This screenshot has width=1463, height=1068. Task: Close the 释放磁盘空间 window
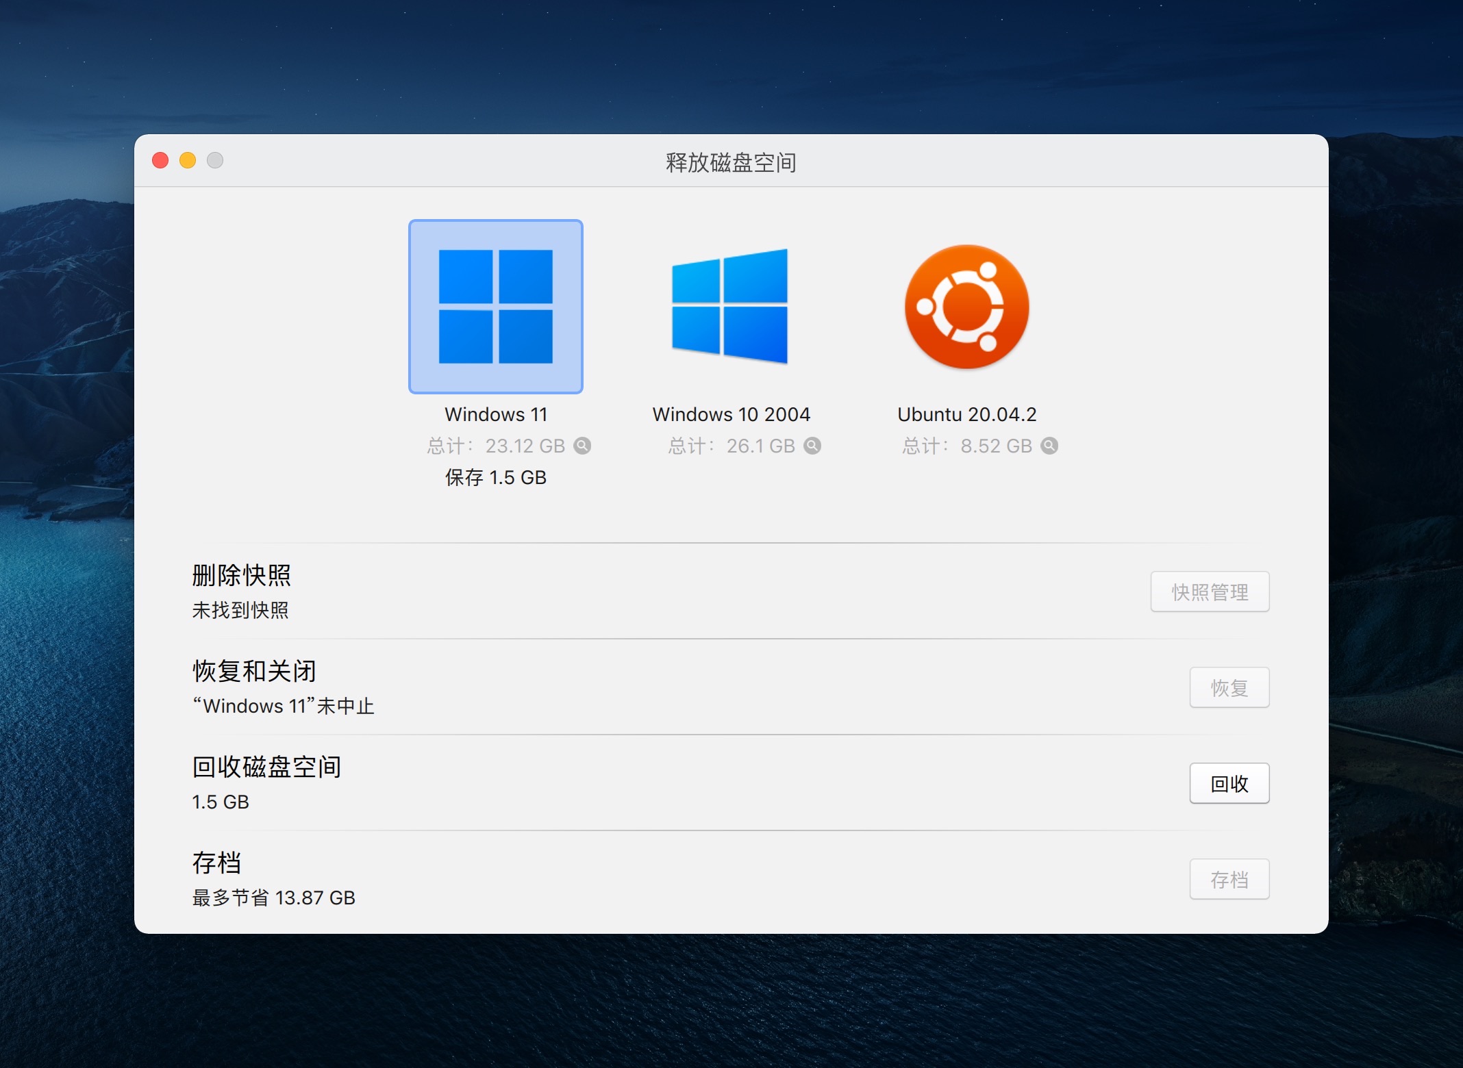click(160, 160)
